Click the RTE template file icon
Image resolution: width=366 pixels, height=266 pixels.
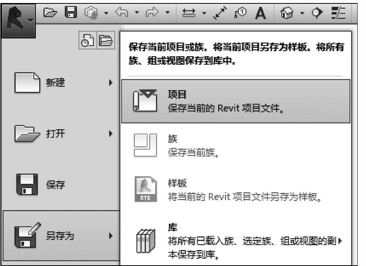[x=146, y=189]
